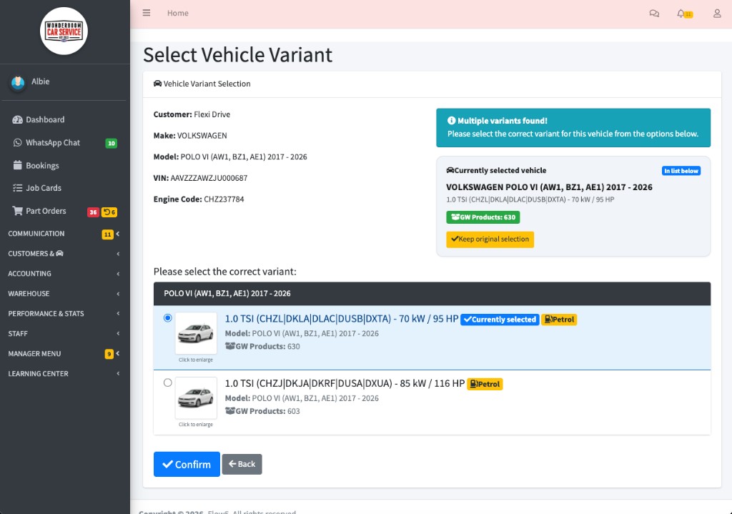732x514 pixels.
Task: Click the Bookings calendar icon
Action: [x=17, y=165]
